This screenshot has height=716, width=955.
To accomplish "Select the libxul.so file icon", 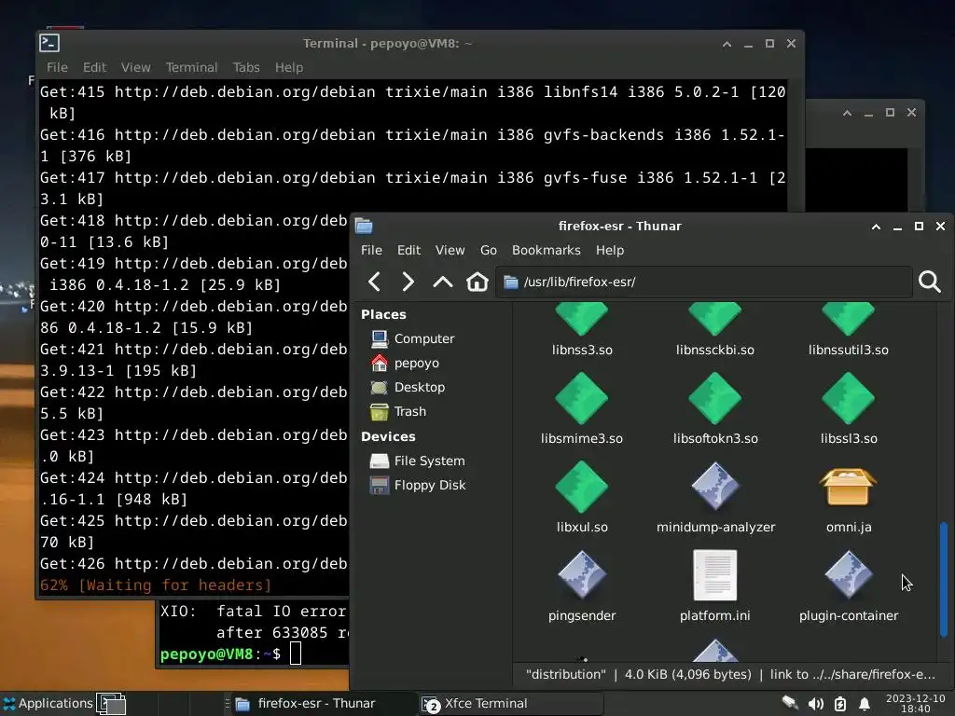I will (582, 487).
